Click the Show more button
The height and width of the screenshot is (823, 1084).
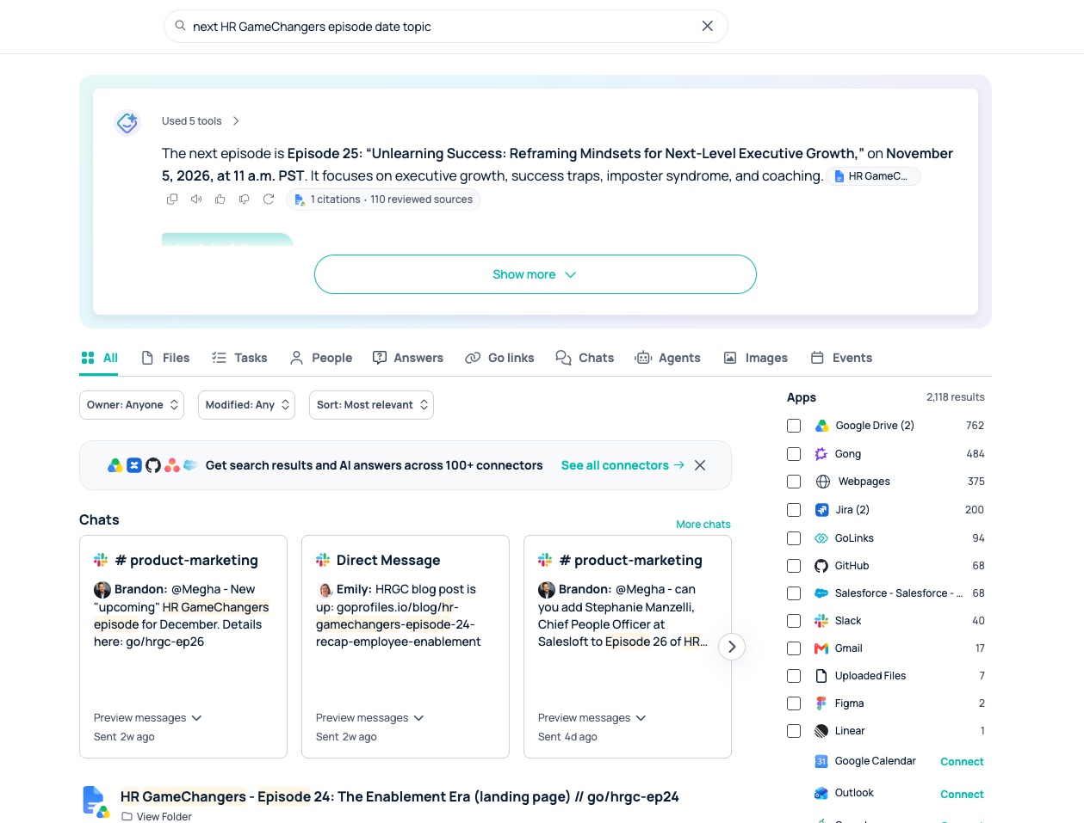tap(535, 274)
